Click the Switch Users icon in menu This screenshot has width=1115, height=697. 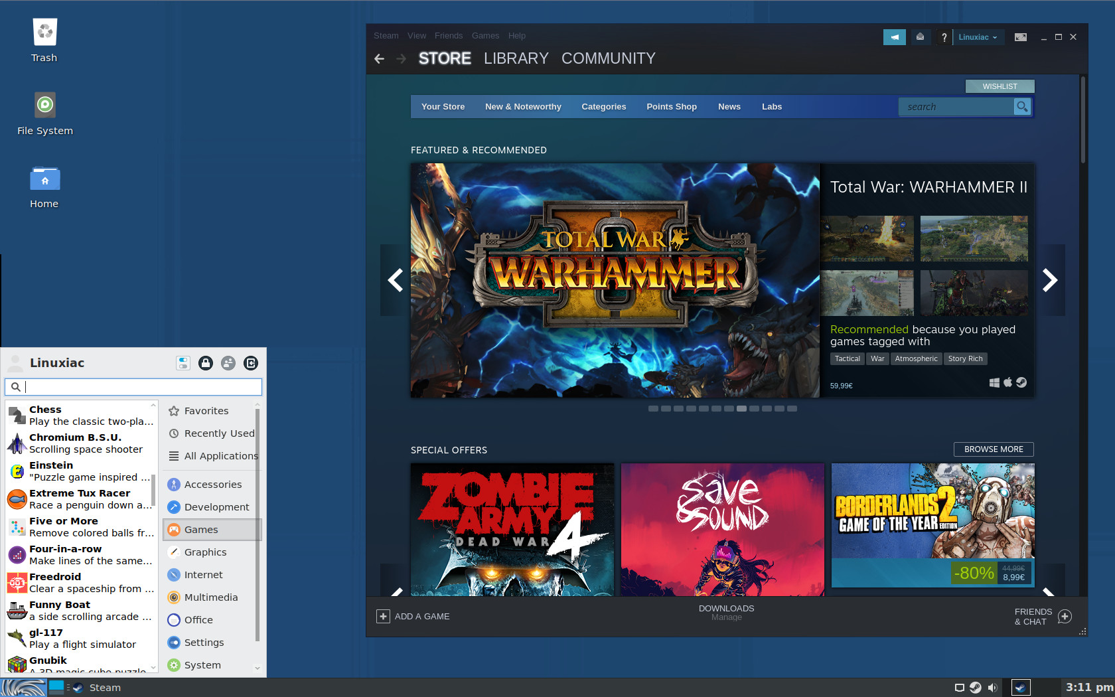click(228, 363)
